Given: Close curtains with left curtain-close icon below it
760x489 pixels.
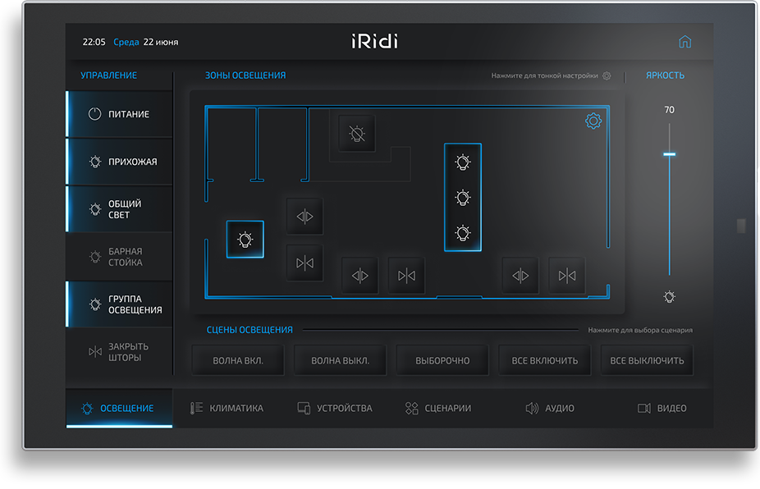Looking at the screenshot, I should (x=304, y=263).
